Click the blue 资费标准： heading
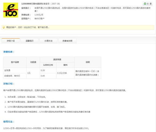156x132 pixels. point(9,52)
